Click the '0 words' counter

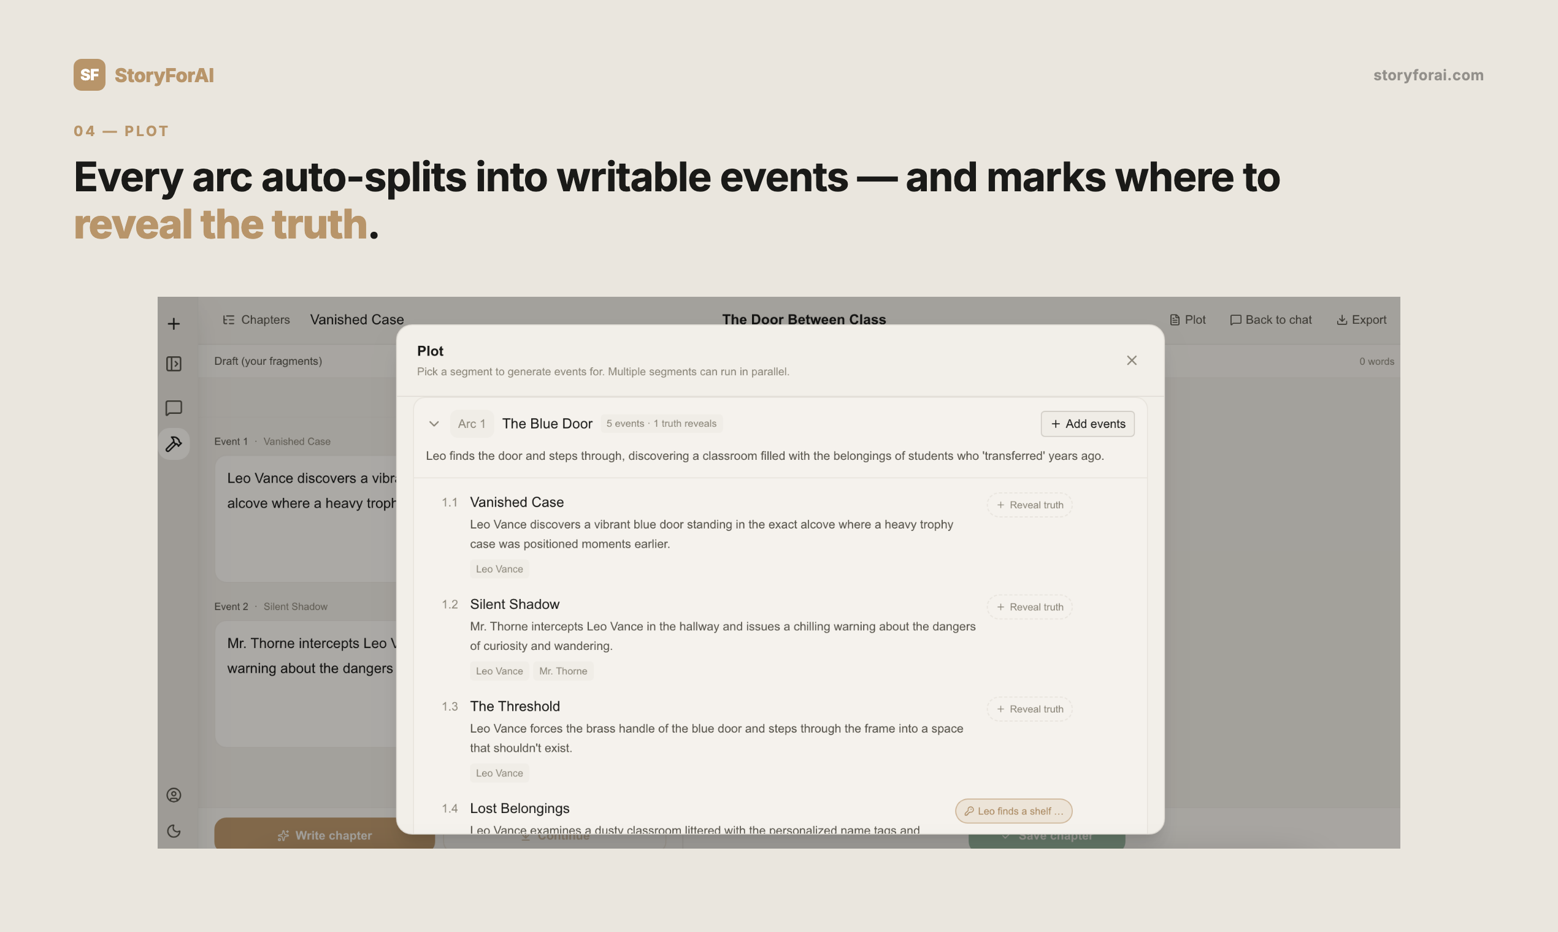[1376, 362]
